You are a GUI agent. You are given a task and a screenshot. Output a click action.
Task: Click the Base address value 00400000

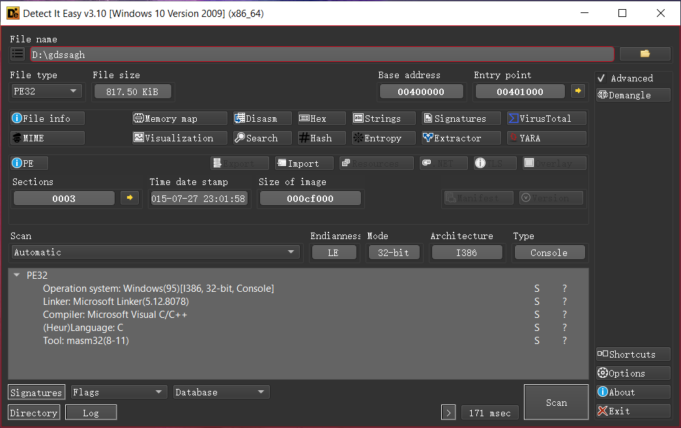(x=421, y=92)
